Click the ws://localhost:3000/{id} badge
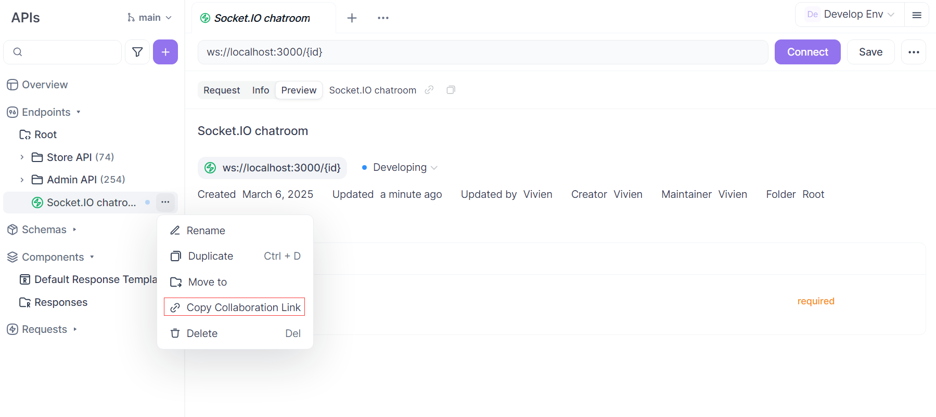Viewport: 936px width, 417px height. [x=272, y=168]
